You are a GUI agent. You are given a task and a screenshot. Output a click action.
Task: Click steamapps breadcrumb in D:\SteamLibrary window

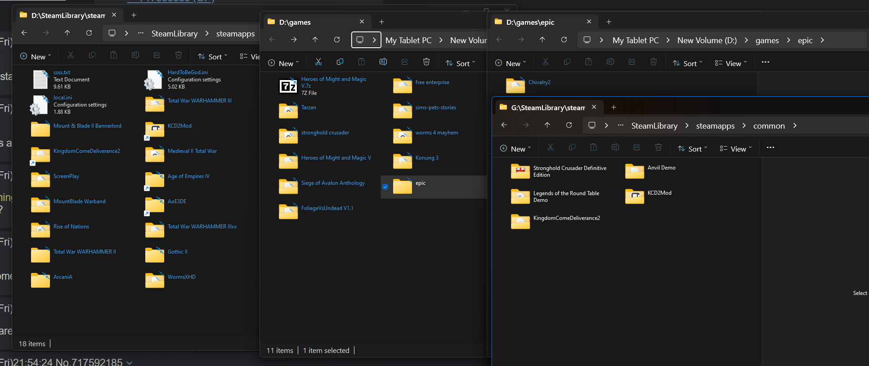tap(235, 34)
